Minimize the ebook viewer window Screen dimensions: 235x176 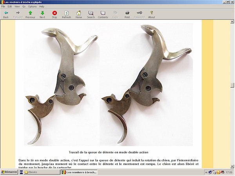[224, 2]
